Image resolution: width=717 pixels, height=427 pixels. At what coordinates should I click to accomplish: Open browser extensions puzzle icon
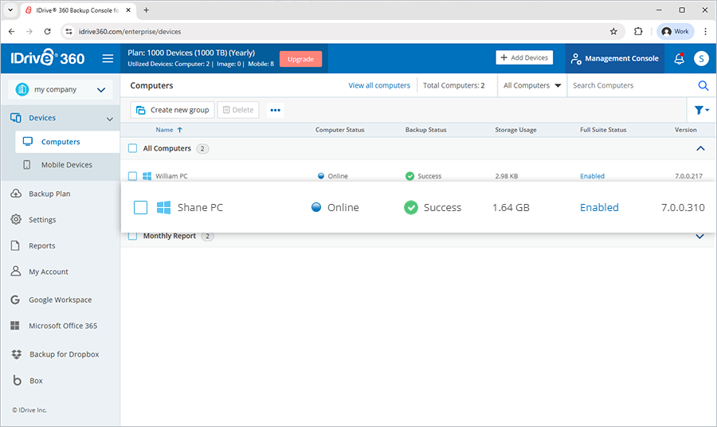638,32
